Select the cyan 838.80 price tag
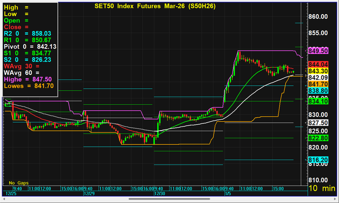Screen dimensions: 339x203 tap(318, 91)
